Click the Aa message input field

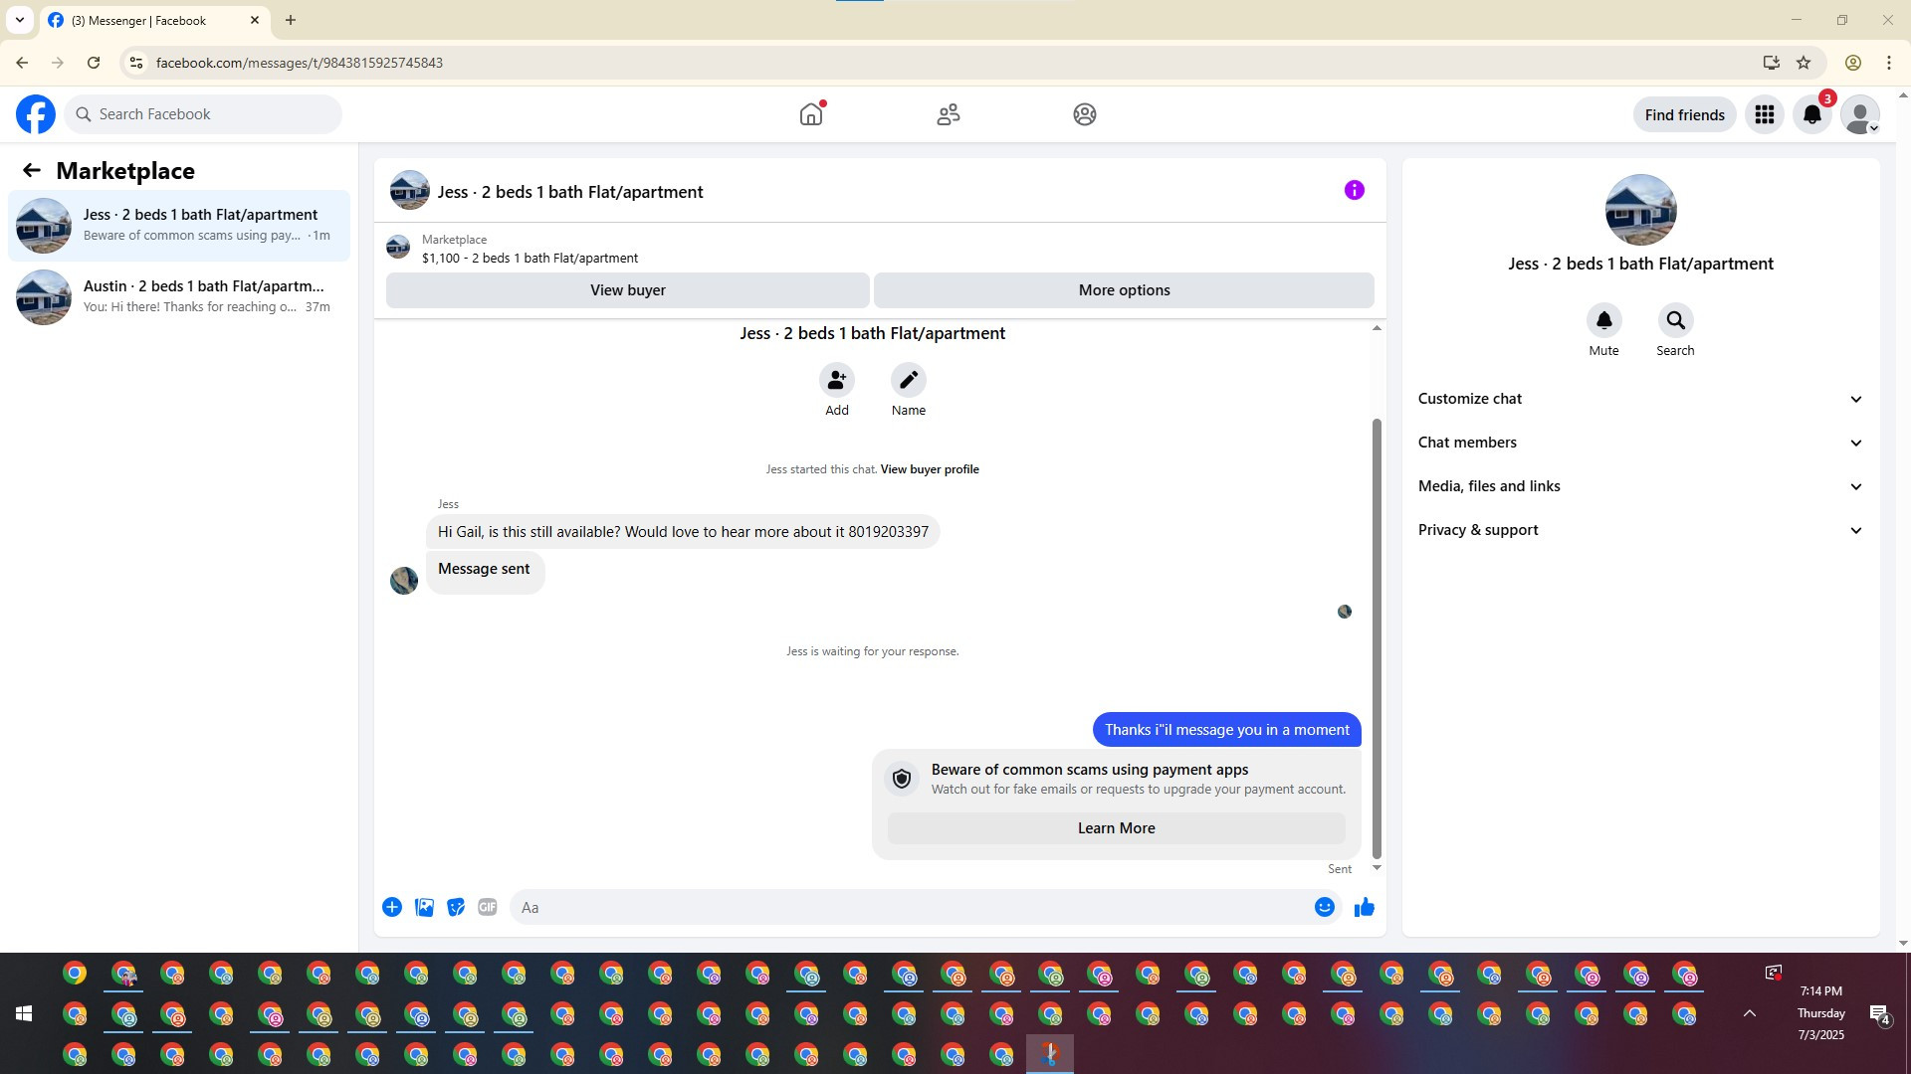pyautogui.click(x=911, y=907)
